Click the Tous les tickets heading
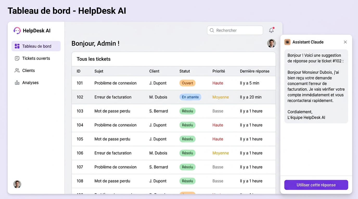The image size is (358, 199). click(94, 59)
